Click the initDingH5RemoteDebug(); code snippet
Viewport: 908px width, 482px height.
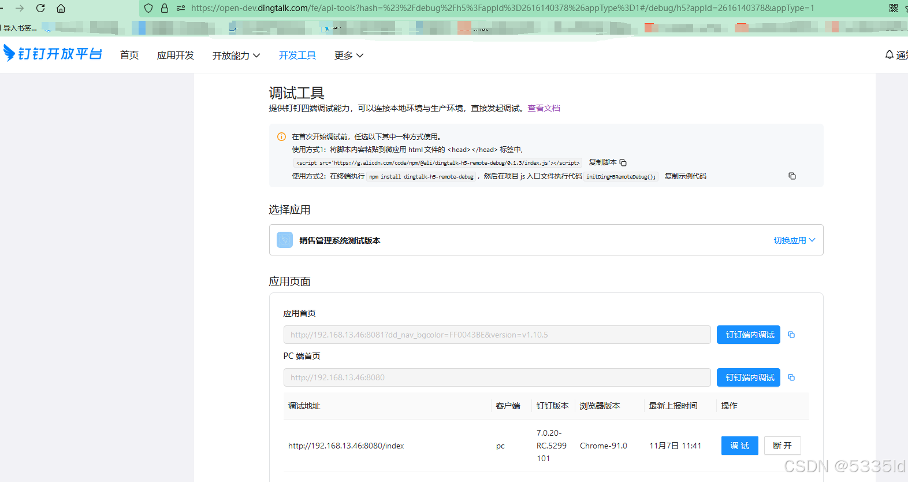[621, 177]
